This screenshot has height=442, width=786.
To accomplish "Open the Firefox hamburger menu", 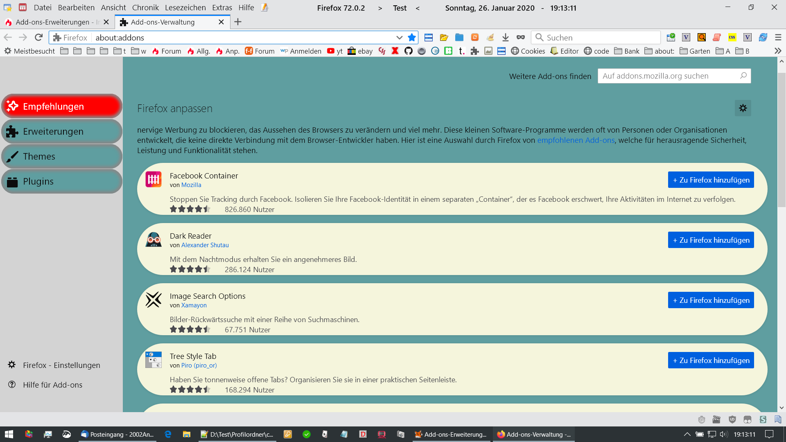I will click(778, 38).
